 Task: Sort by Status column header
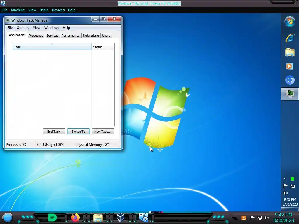[100, 47]
